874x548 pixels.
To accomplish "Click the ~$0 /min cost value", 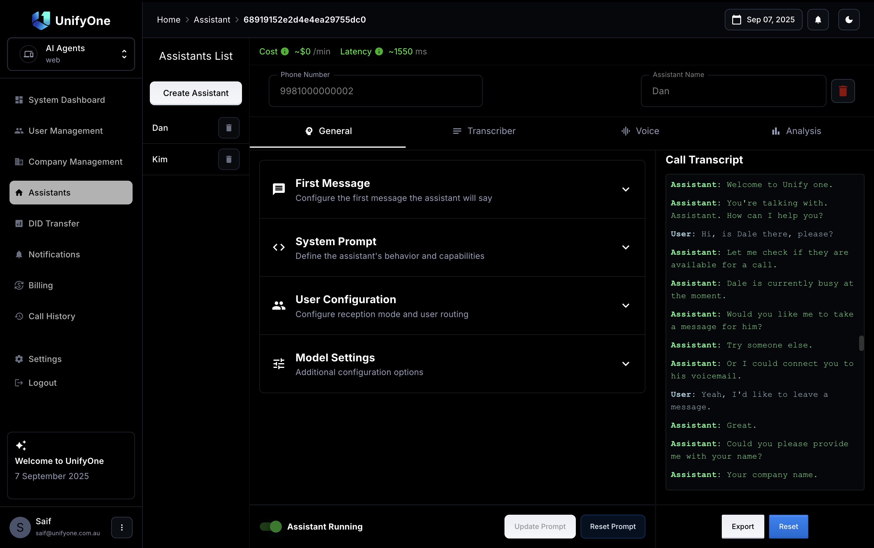I will pyautogui.click(x=312, y=51).
